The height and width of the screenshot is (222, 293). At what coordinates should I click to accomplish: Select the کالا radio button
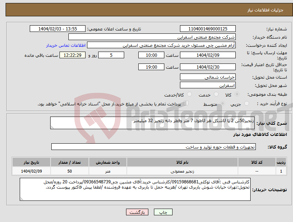[237, 94]
